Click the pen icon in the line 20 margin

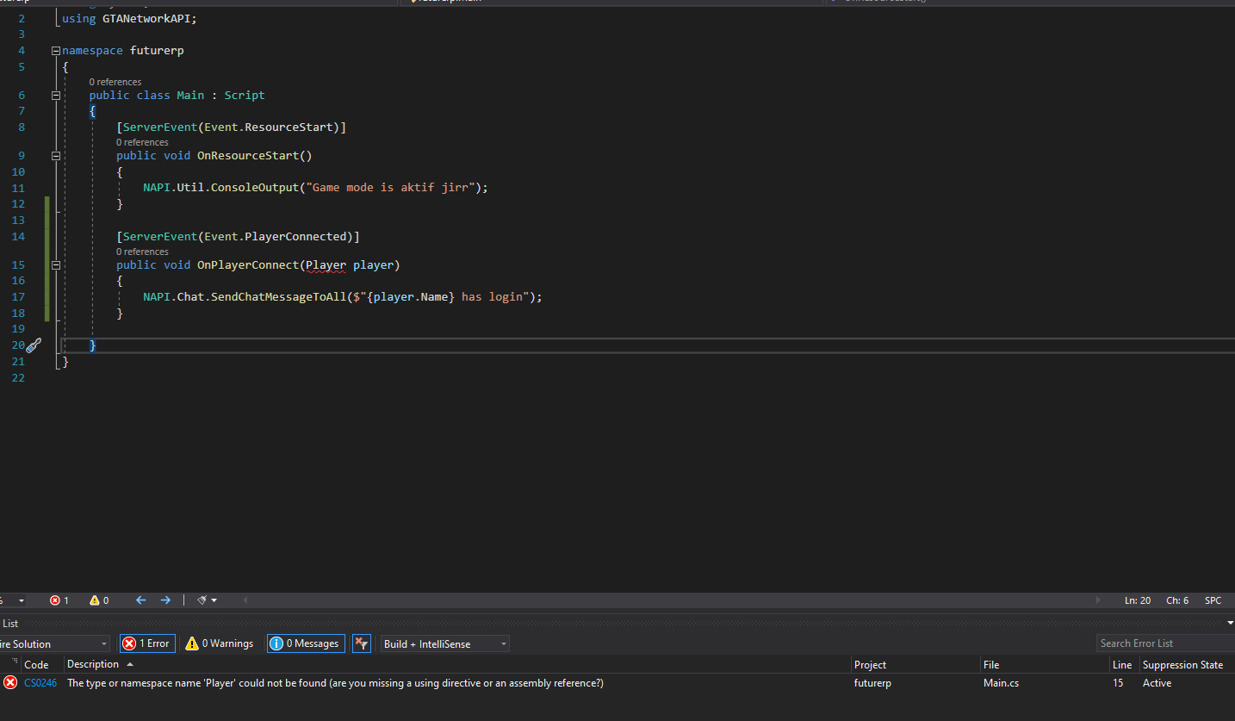[x=33, y=345]
